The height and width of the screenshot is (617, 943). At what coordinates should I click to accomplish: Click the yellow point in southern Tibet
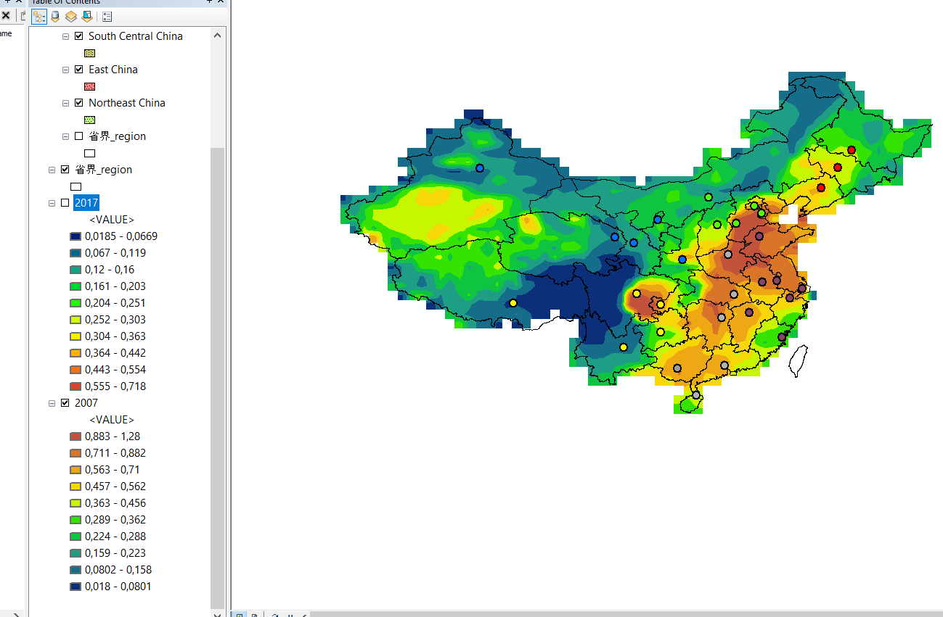tap(513, 303)
